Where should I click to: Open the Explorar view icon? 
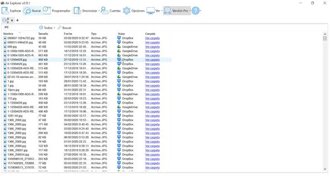tap(5, 11)
